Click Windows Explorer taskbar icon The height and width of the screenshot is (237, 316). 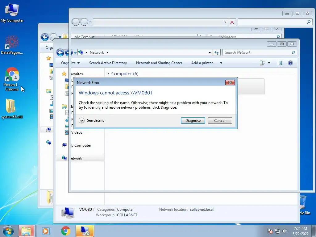click(x=26, y=231)
